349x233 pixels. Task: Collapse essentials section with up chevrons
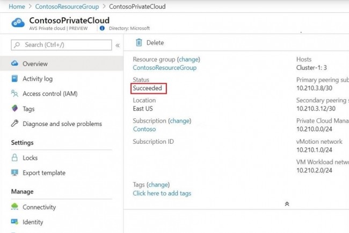pyautogui.click(x=287, y=204)
